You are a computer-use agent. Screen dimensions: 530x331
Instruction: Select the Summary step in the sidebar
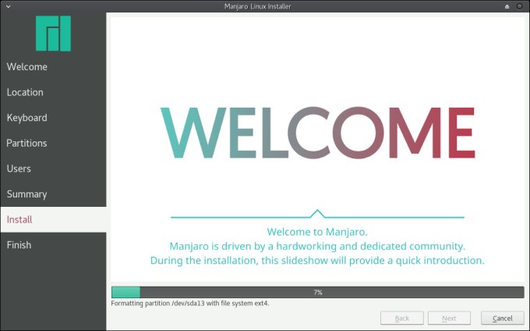(54, 194)
